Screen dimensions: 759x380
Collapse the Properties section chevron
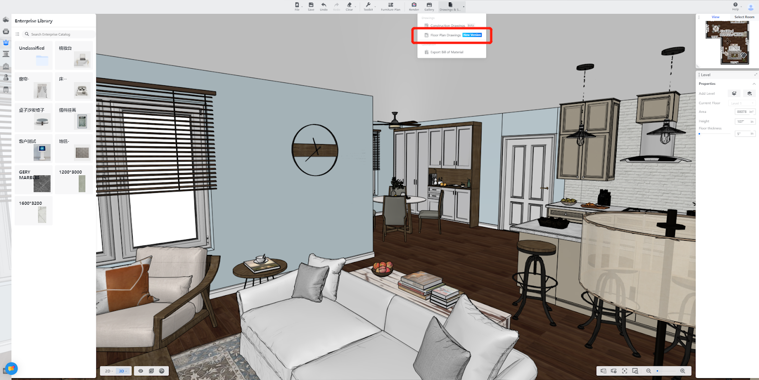coord(754,84)
